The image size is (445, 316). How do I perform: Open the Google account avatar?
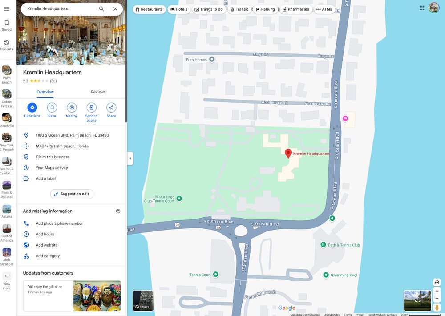tap(434, 8)
